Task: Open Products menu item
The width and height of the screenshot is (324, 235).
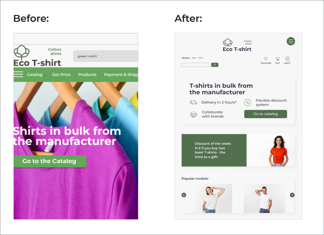Action: pos(87,74)
